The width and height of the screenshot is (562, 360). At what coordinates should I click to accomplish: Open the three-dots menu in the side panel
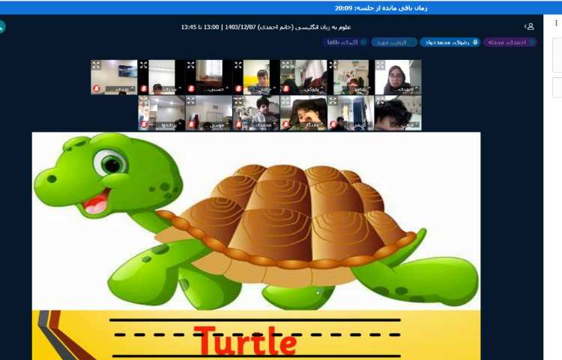(556, 23)
